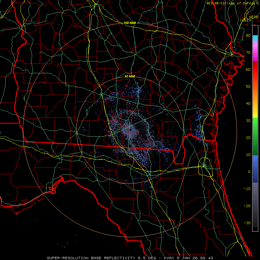Click the 50 NMI range ring label

[130, 76]
